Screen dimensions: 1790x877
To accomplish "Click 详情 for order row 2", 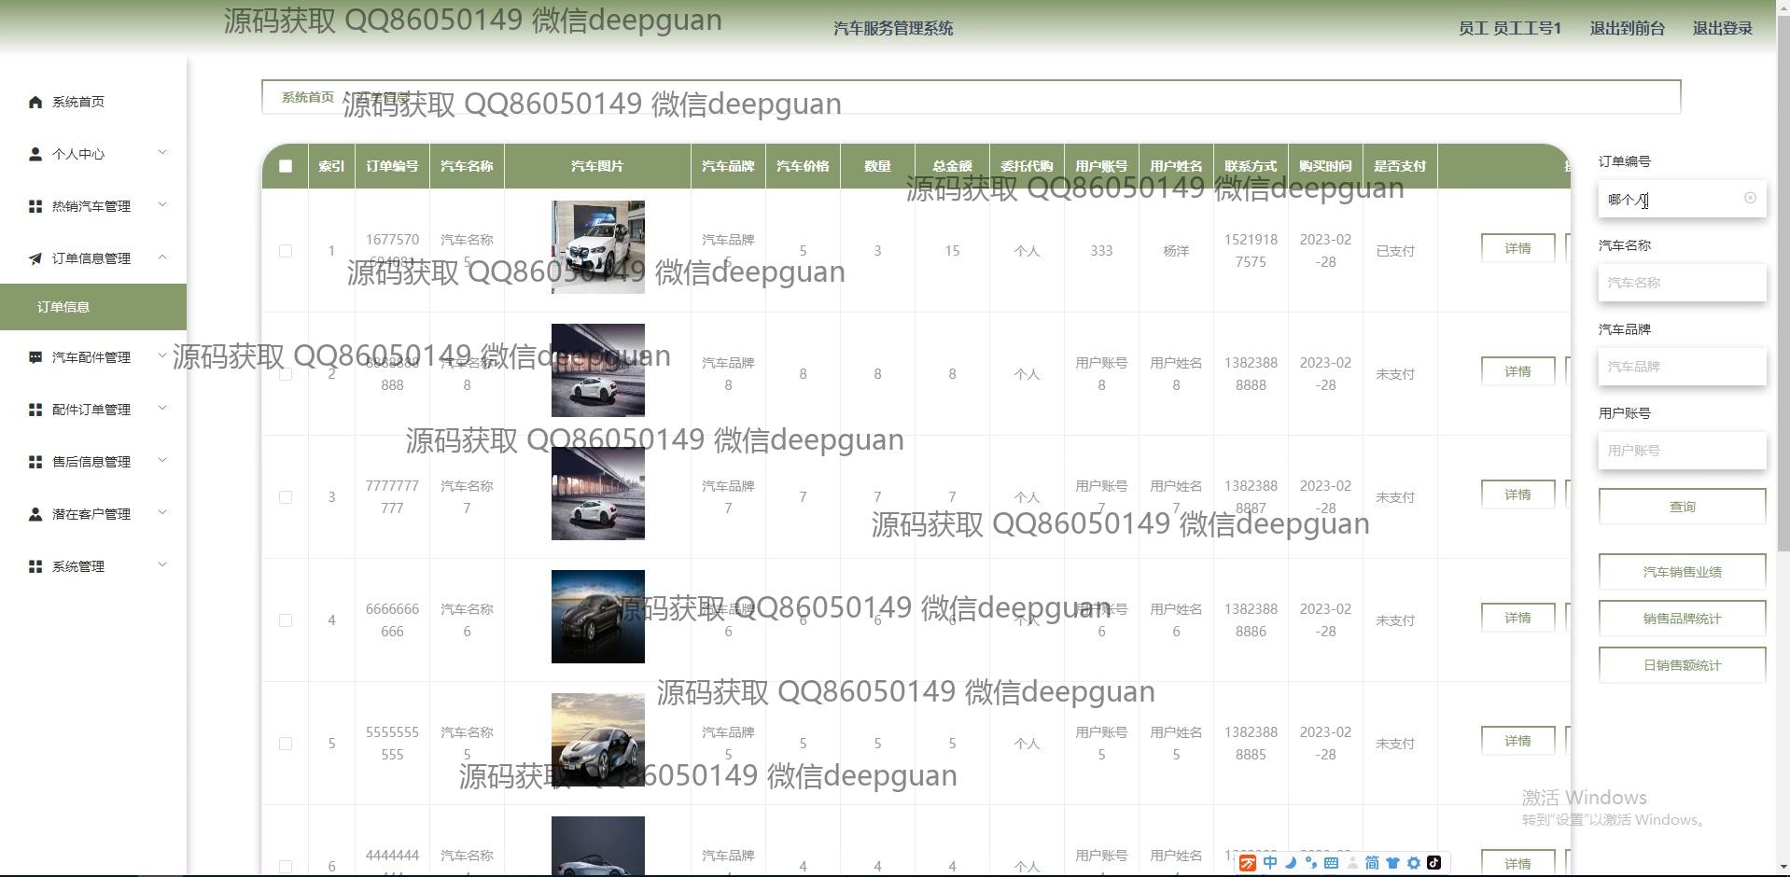I will (1517, 371).
